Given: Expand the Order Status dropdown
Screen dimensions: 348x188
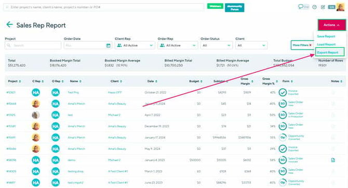Looking at the screenshot, I should coord(217,45).
